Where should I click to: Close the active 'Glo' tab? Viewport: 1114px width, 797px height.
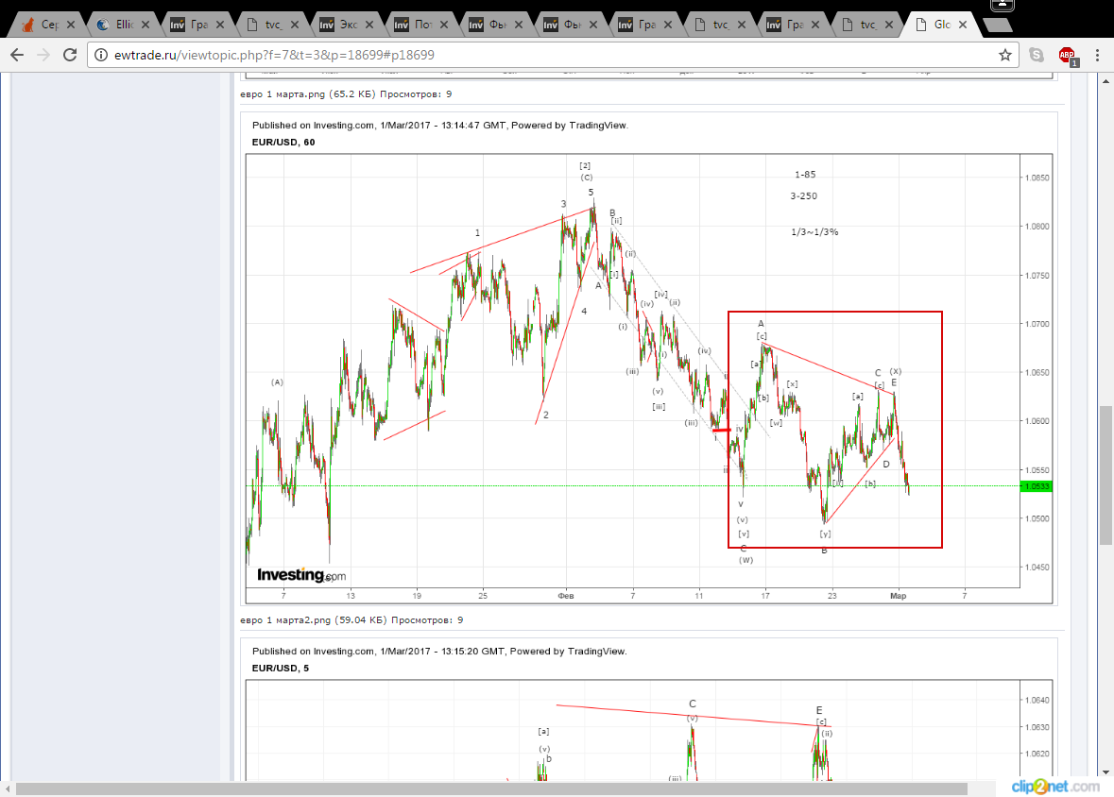963,25
